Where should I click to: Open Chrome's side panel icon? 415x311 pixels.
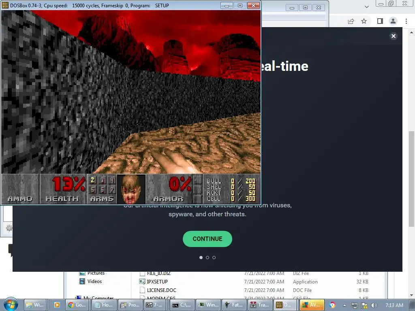click(x=380, y=21)
